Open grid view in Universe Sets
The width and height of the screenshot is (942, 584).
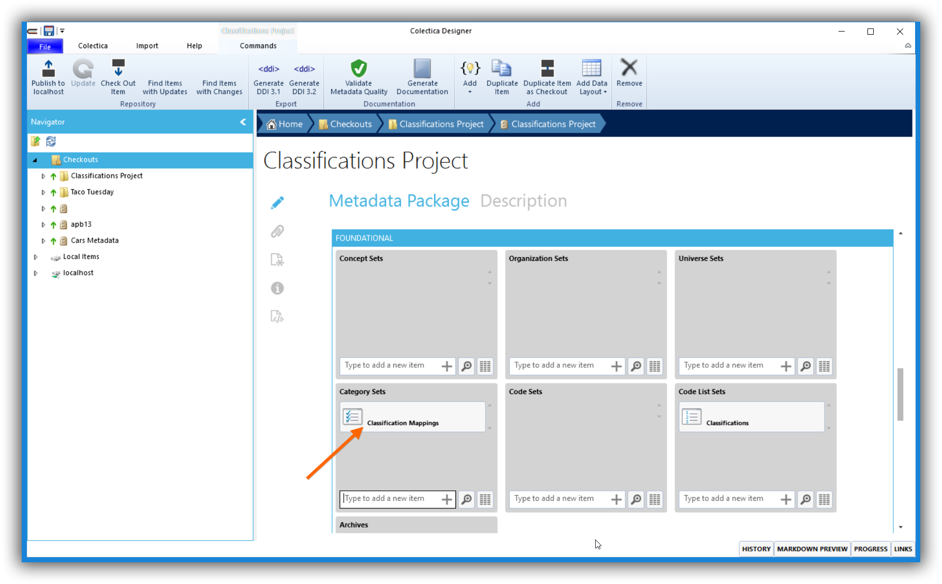825,366
